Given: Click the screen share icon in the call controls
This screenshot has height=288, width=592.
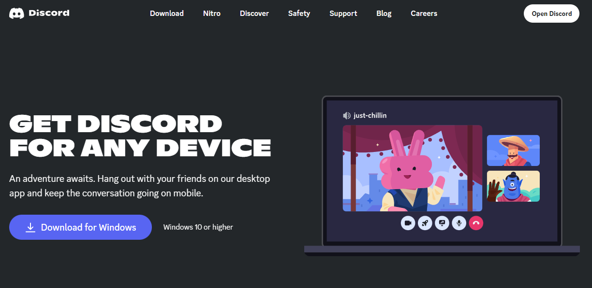Looking at the screenshot, I should pyautogui.click(x=442, y=223).
